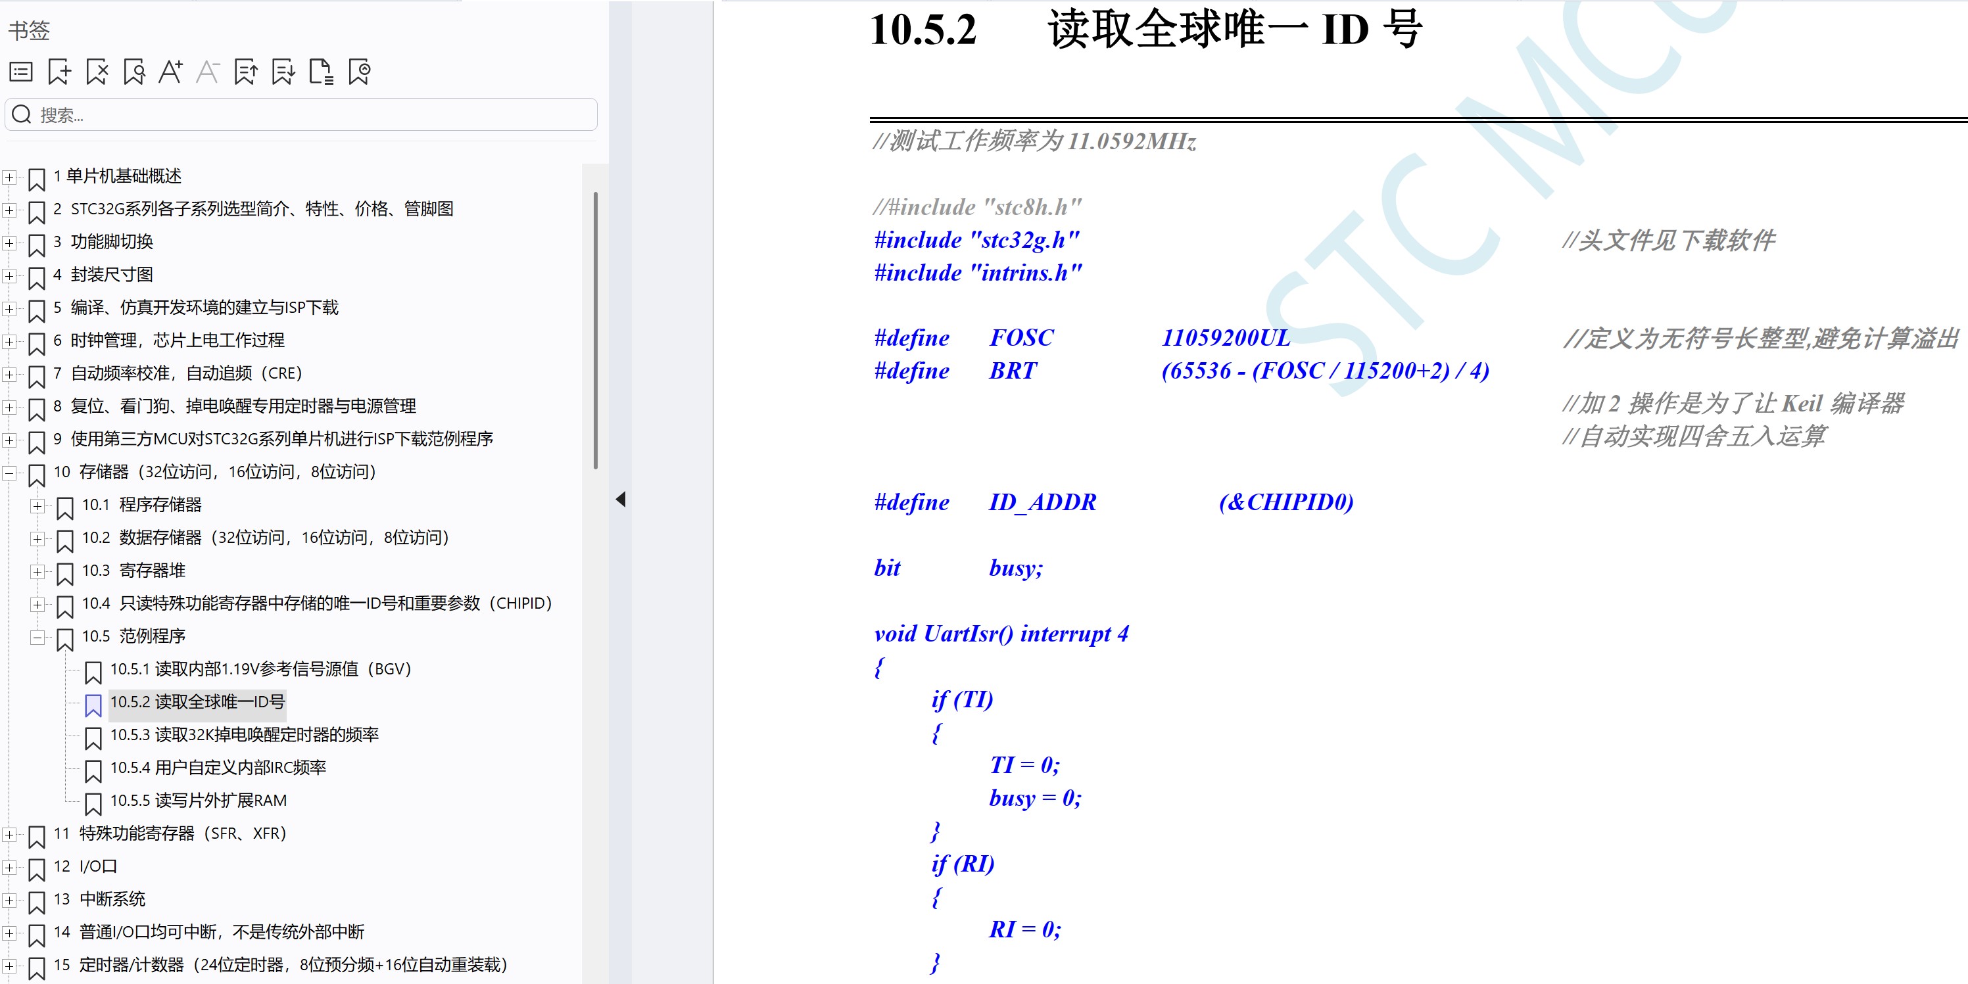Image resolution: width=1968 pixels, height=984 pixels.
Task: Click the comment //头文件见下载软件
Action: point(1669,240)
